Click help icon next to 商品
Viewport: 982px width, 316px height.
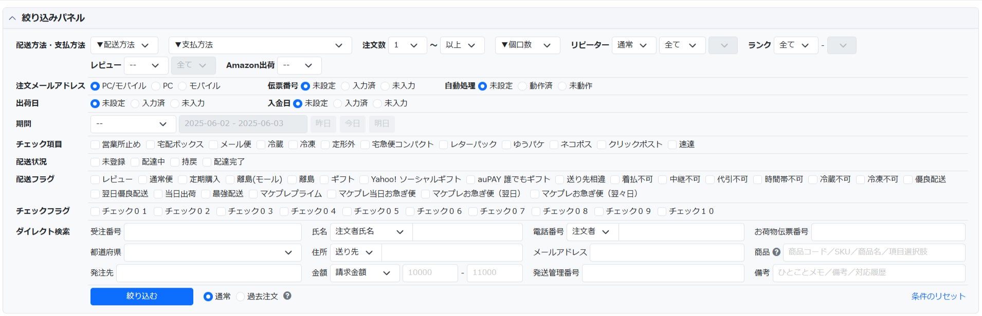[776, 252]
